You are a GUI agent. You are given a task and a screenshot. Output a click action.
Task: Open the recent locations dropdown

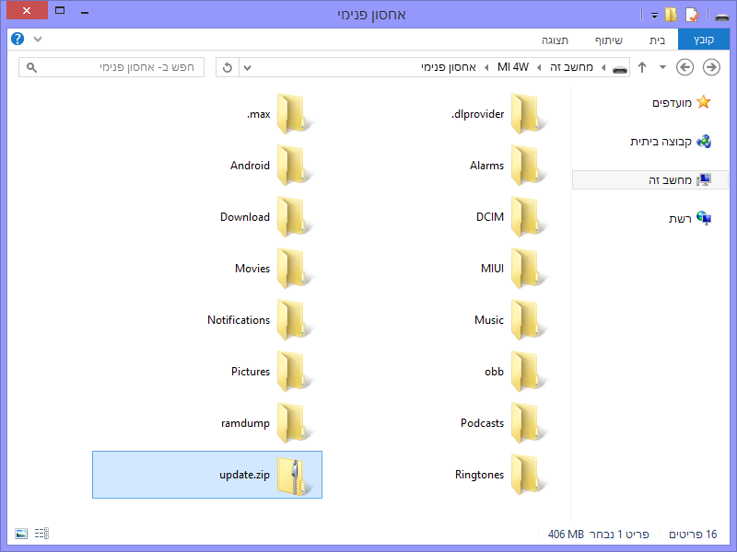click(662, 67)
